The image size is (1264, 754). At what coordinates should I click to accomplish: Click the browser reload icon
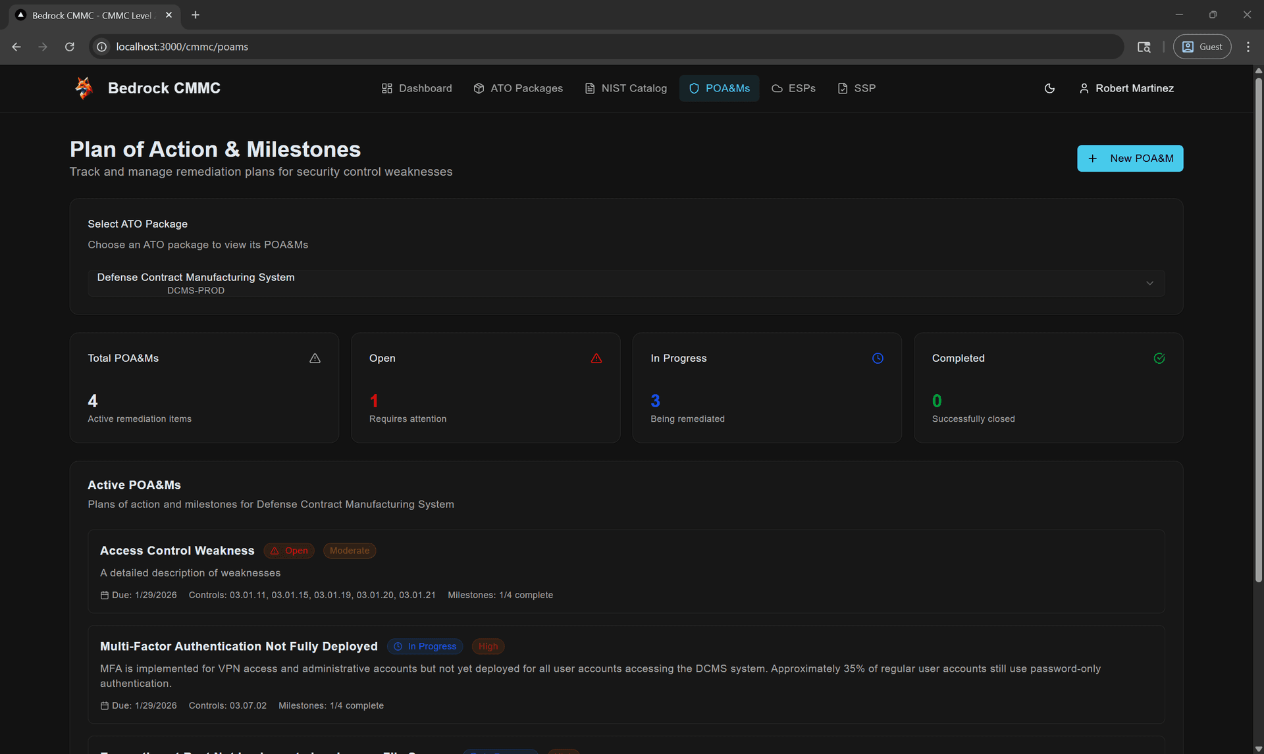69,47
